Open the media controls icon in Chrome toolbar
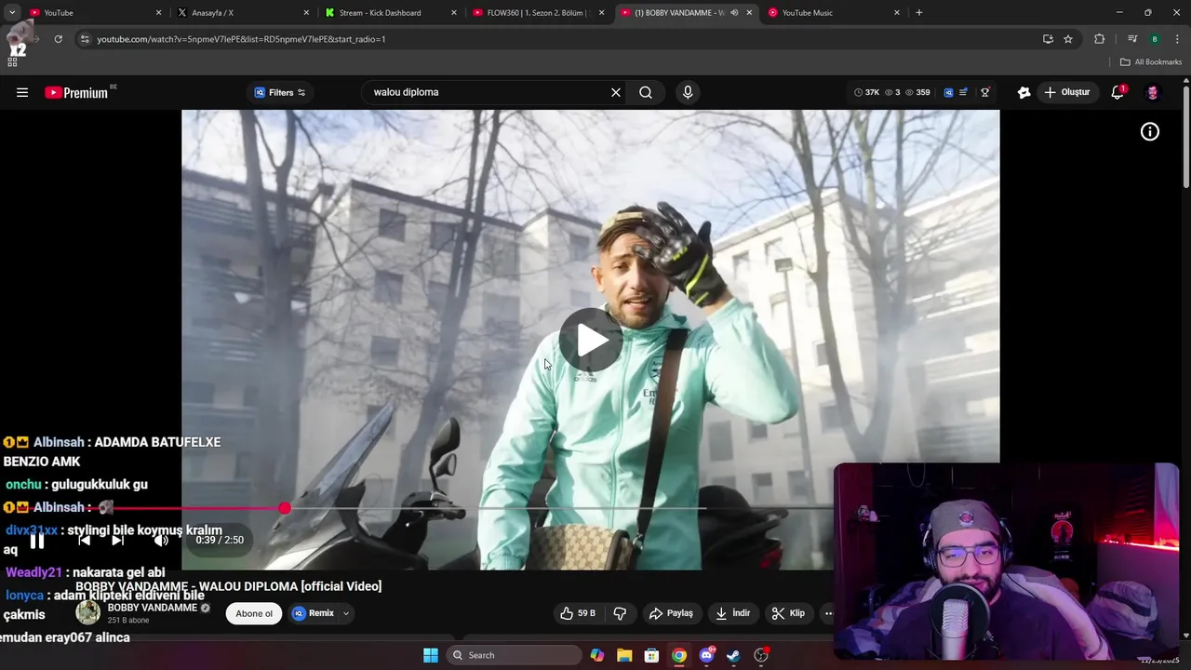1191x670 pixels. click(x=1132, y=39)
